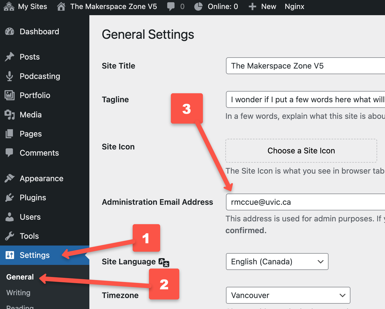Click the comments bubble icon in admin bar
The image size is (385, 309).
(x=171, y=6)
